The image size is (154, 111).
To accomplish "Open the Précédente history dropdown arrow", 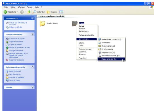I will tap(18, 12).
